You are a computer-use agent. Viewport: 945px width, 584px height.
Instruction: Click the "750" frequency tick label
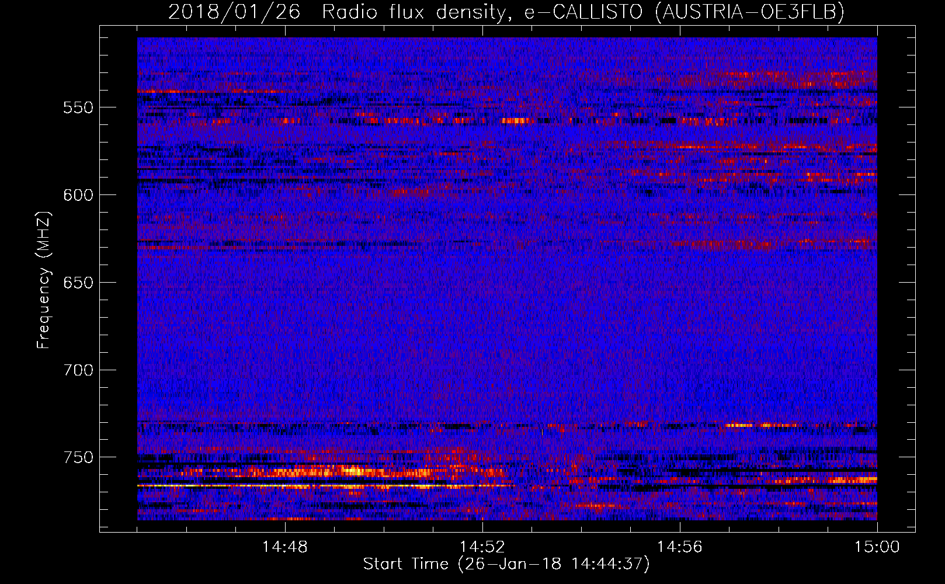[78, 457]
